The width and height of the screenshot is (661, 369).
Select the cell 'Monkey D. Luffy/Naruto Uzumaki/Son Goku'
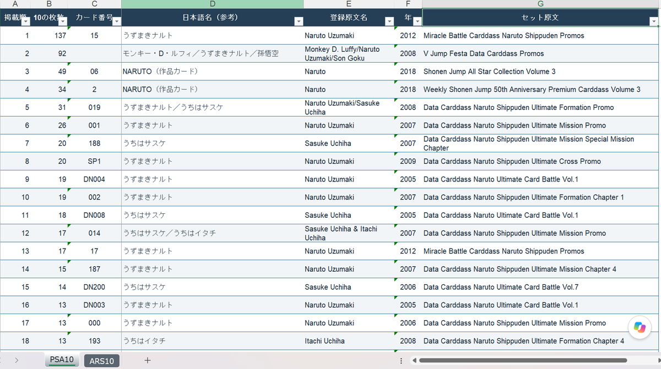[349, 53]
